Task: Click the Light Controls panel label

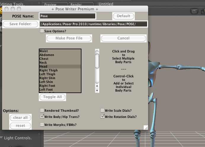Action: click(18, 138)
